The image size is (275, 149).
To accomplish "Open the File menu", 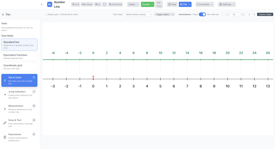I will point(185,4).
